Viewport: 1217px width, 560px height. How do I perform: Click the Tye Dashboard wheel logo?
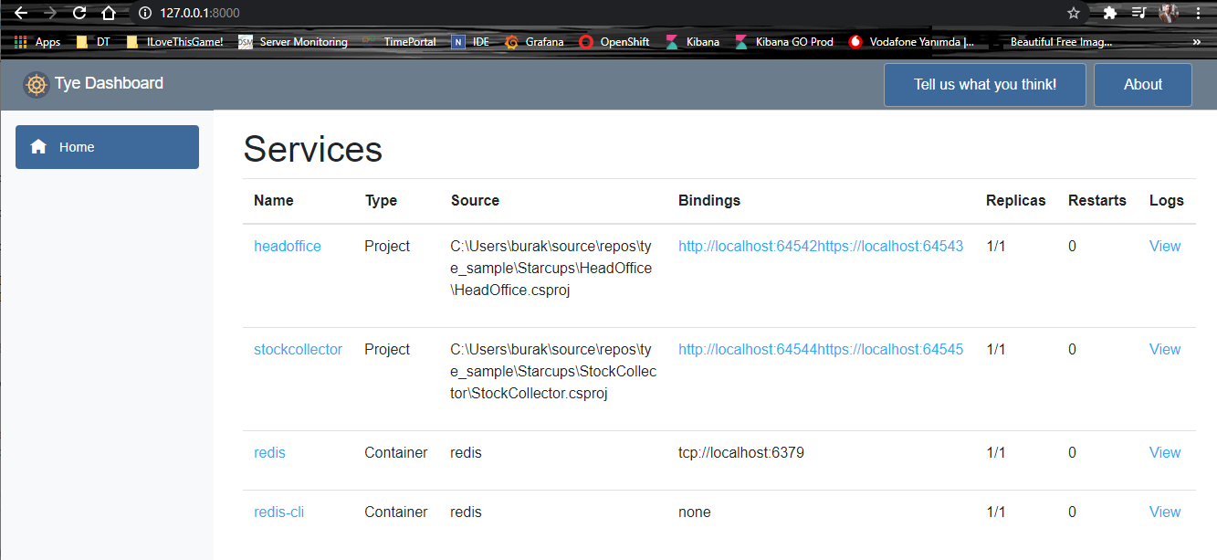click(x=36, y=85)
